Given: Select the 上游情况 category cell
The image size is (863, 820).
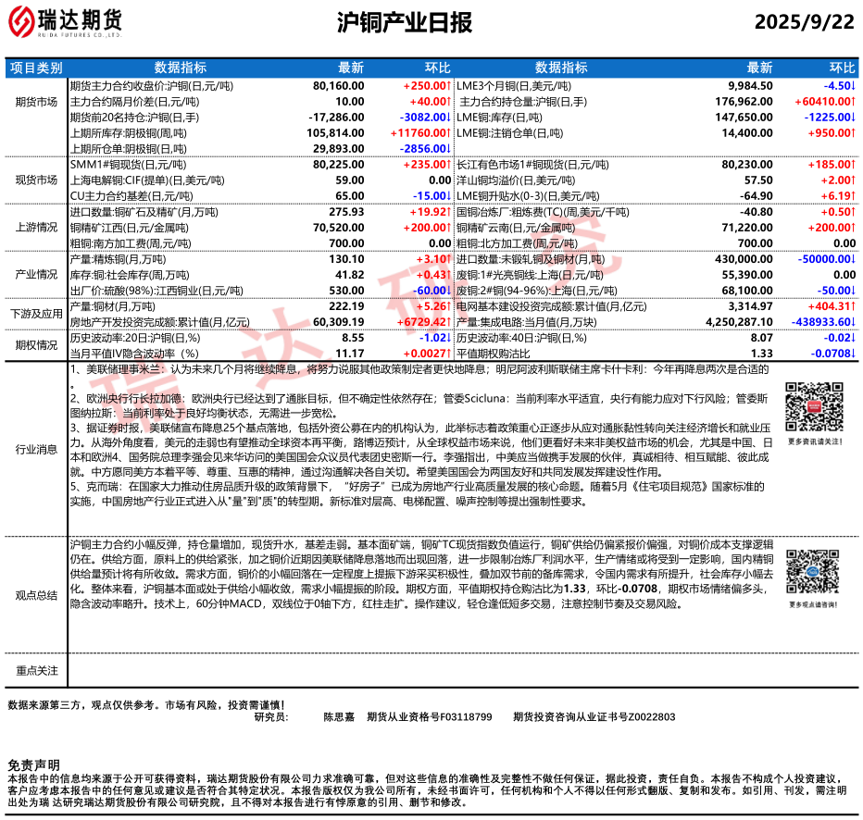Looking at the screenshot, I should pos(36,227).
